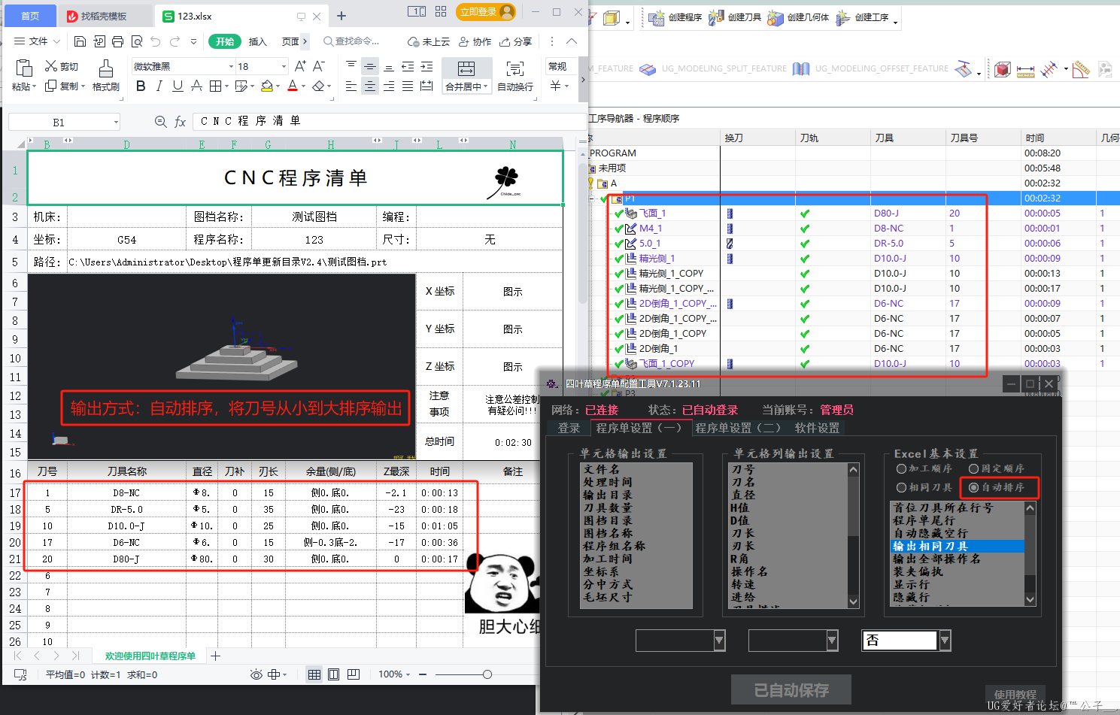Click the Insert Function fx icon

tap(180, 122)
